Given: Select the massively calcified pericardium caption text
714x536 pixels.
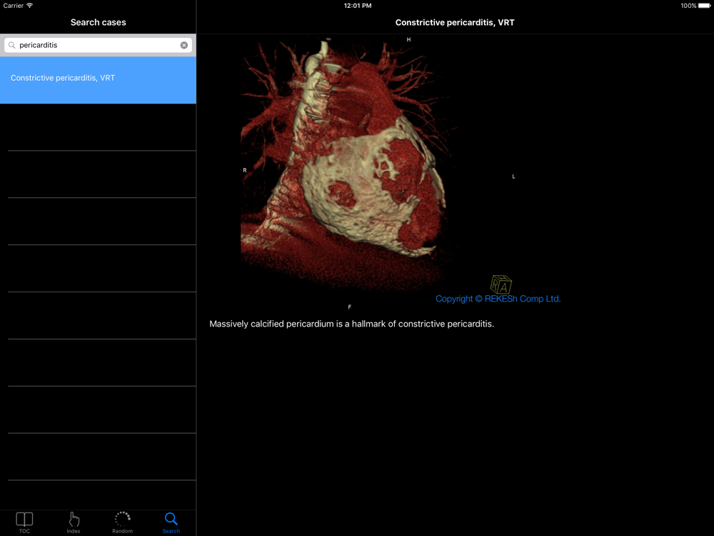Looking at the screenshot, I should point(351,324).
